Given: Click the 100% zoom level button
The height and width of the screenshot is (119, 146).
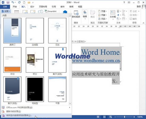Looking at the screenshot, I should tap(140, 117).
